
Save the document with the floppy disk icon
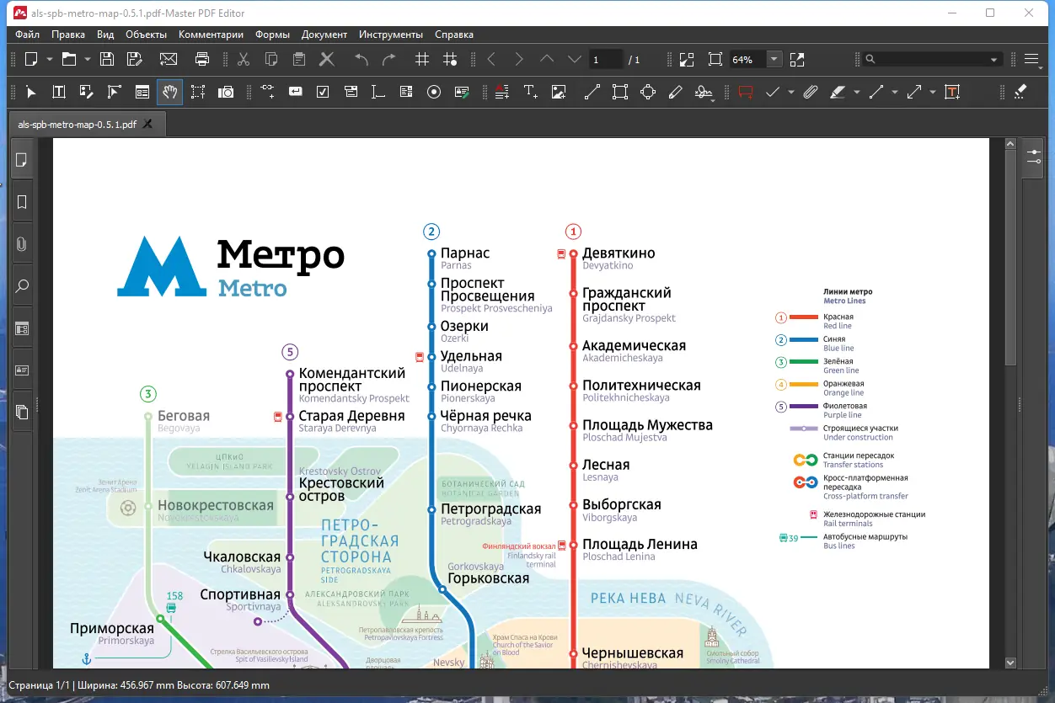[107, 59]
